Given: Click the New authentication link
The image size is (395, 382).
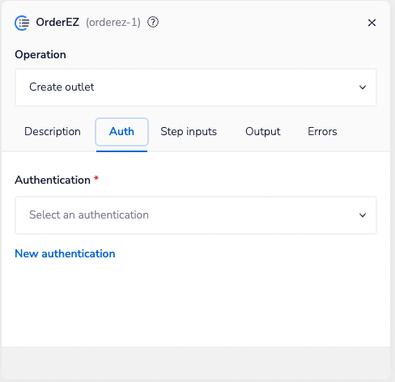Looking at the screenshot, I should (x=65, y=253).
